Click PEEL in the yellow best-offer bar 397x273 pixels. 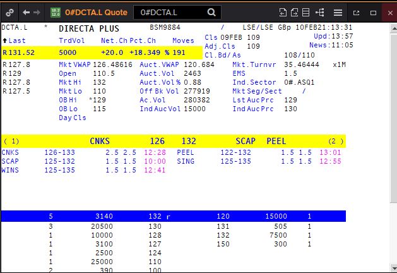[x=276, y=141]
